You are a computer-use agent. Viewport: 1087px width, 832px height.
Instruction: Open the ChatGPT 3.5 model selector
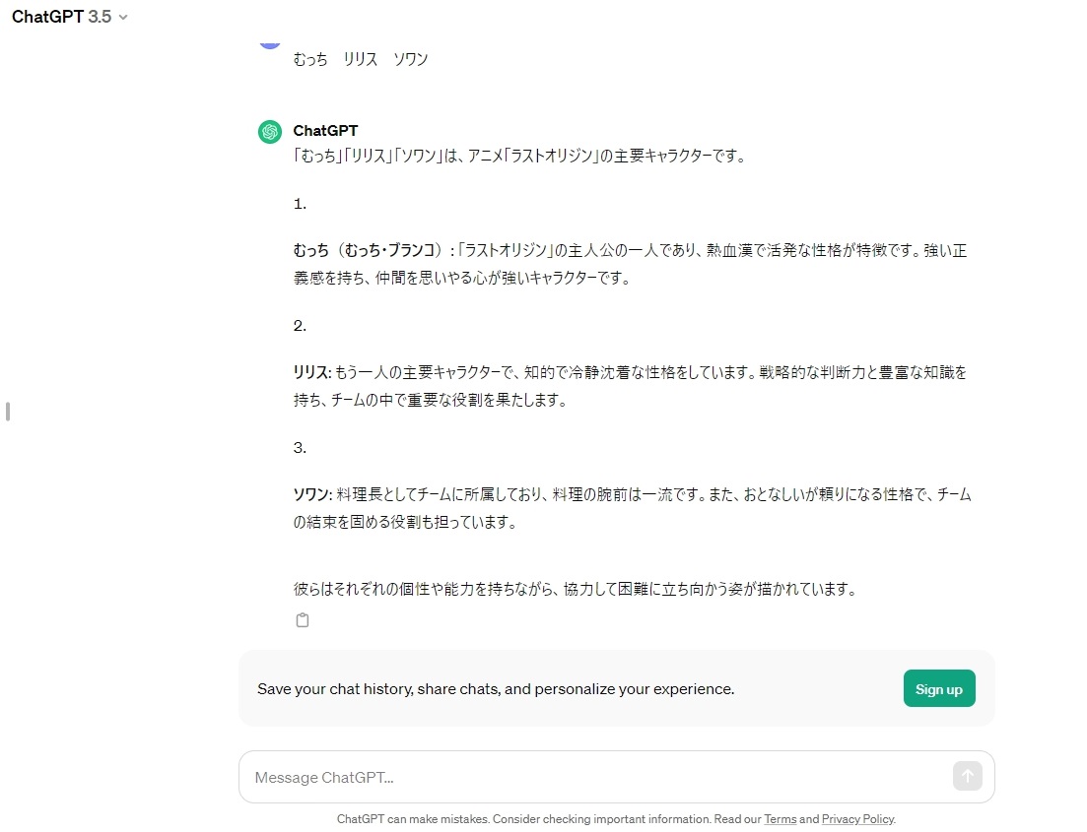(69, 18)
